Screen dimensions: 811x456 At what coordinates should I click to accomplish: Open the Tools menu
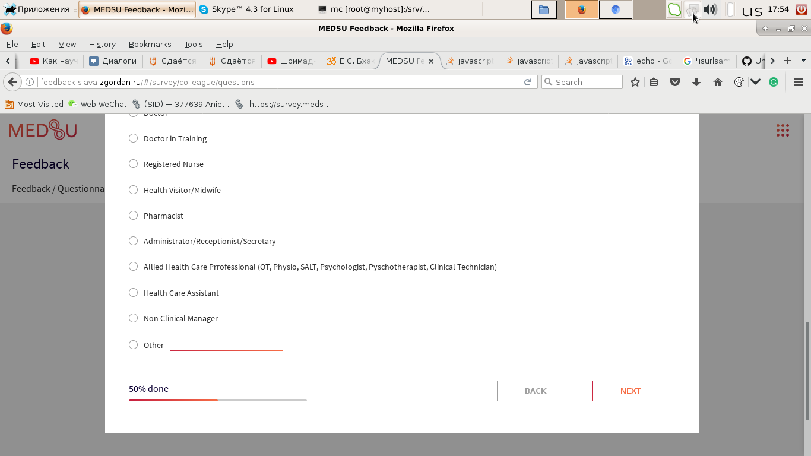click(194, 44)
